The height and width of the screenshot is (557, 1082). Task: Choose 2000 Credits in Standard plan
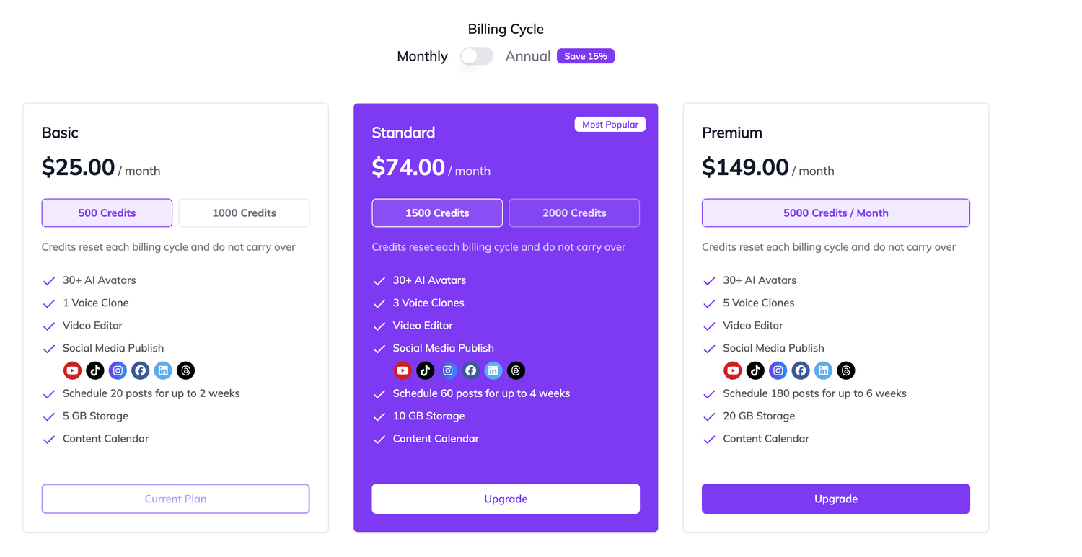[574, 213]
